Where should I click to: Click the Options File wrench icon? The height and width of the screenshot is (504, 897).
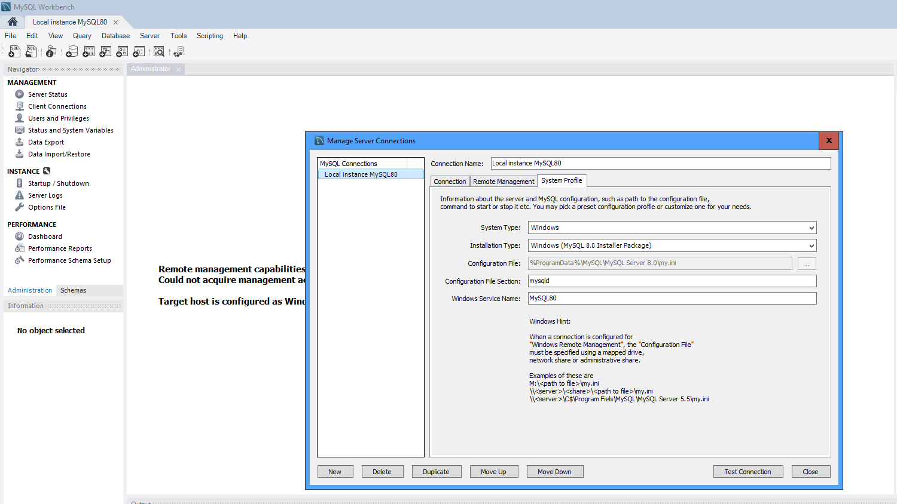pos(20,207)
